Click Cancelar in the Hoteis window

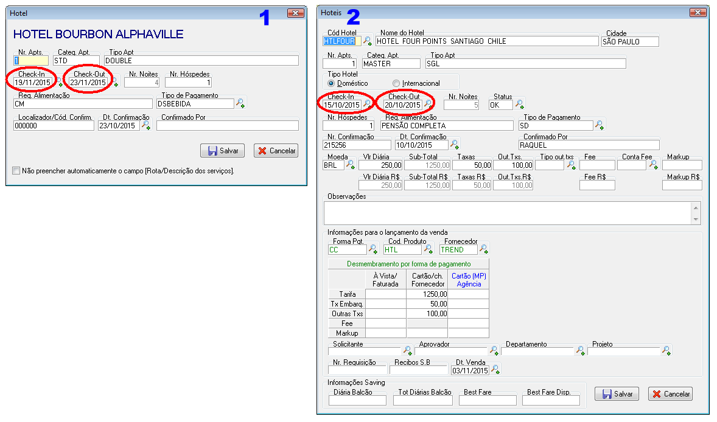670,393
